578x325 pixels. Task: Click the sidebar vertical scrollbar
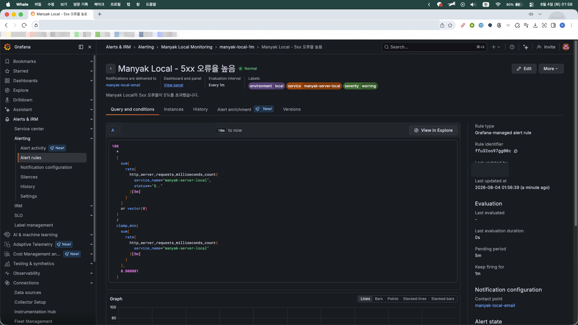[95, 158]
